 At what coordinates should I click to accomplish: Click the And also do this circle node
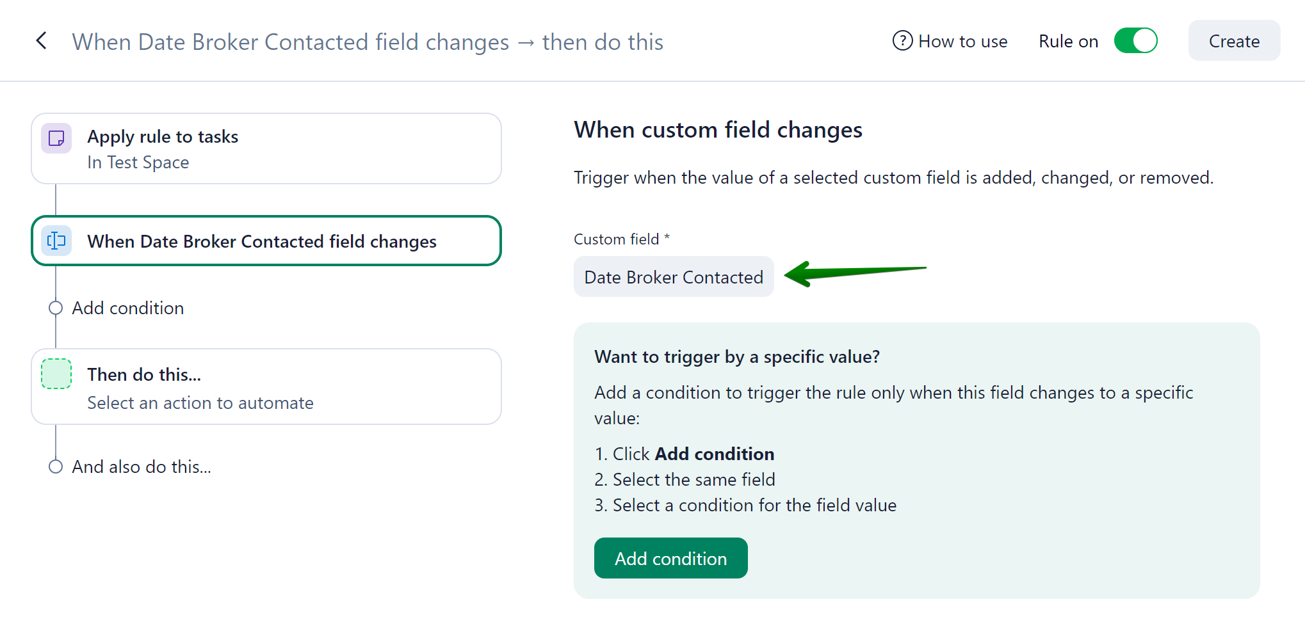(56, 466)
